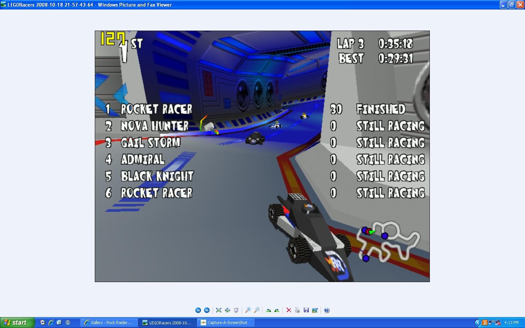Image resolution: width=525 pixels, height=328 pixels.
Task: Go to the next image
Action: (x=207, y=310)
